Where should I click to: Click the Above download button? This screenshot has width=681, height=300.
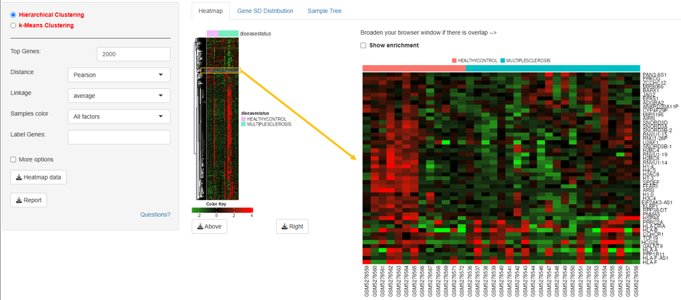pyautogui.click(x=210, y=227)
